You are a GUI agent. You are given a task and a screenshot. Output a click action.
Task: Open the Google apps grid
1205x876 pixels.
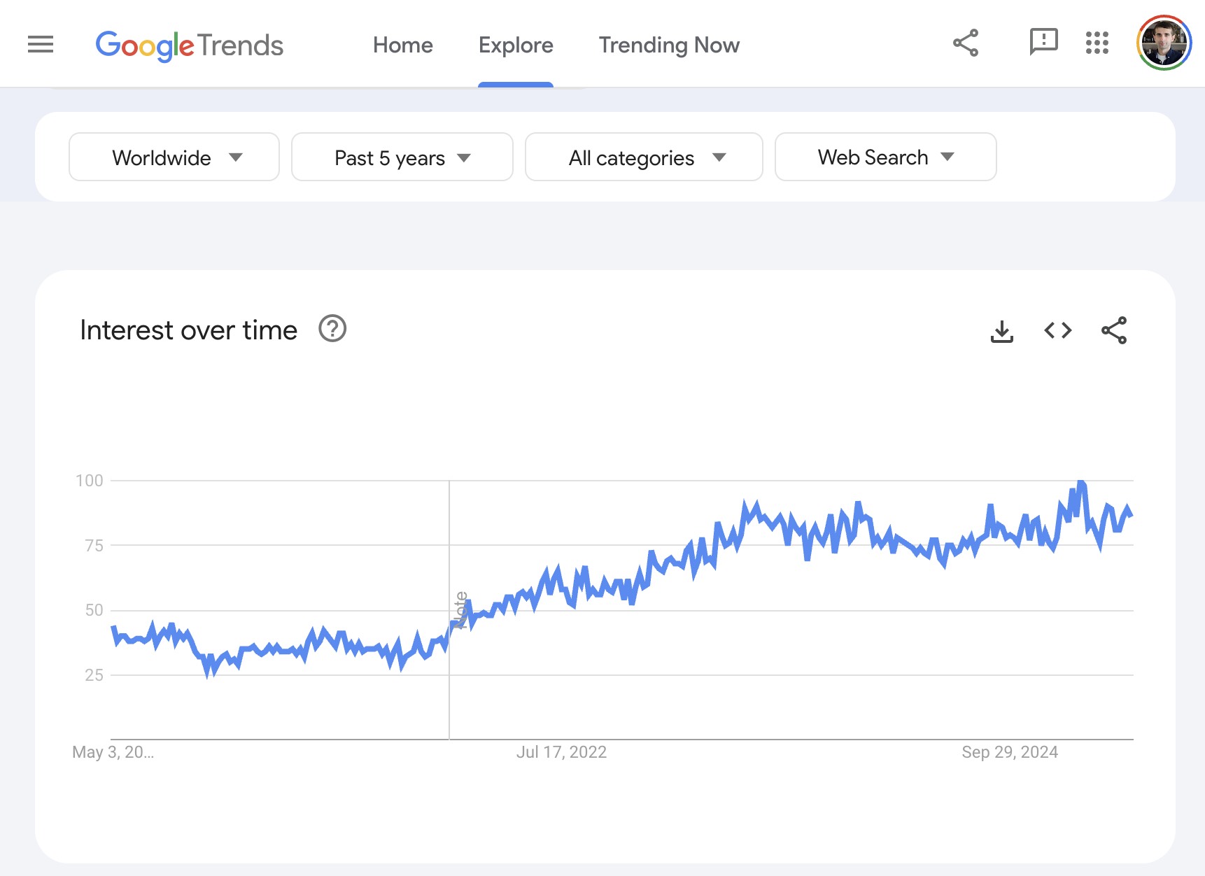click(1097, 43)
